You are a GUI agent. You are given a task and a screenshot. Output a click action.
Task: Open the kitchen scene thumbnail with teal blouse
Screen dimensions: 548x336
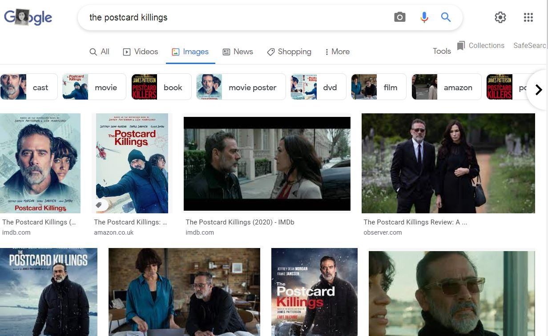pos(184,292)
